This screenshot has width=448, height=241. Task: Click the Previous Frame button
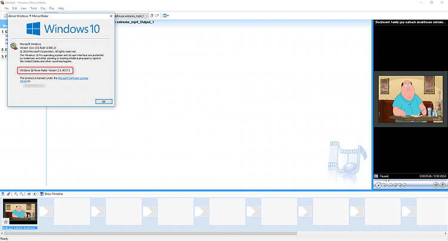click(x=395, y=186)
